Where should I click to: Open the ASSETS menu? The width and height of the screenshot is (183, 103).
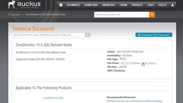(x=162, y=5)
